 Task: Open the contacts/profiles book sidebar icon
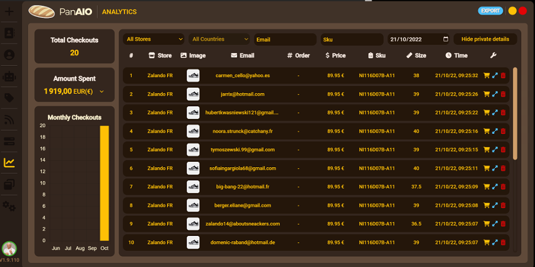(x=9, y=33)
